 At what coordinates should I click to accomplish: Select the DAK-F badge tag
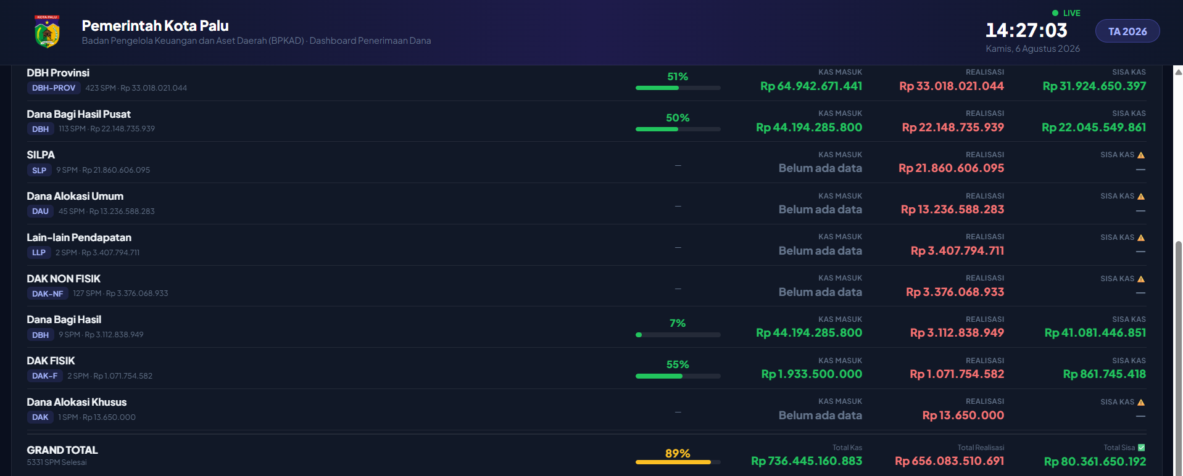[x=45, y=376]
